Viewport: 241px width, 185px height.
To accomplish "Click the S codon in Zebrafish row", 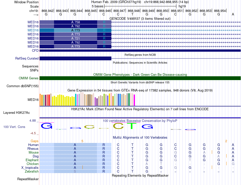I will tap(75, 171).
